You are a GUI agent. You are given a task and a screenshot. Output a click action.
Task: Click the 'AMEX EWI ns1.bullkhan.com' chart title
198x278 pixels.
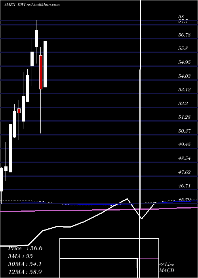pyautogui.click(x=32, y=5)
